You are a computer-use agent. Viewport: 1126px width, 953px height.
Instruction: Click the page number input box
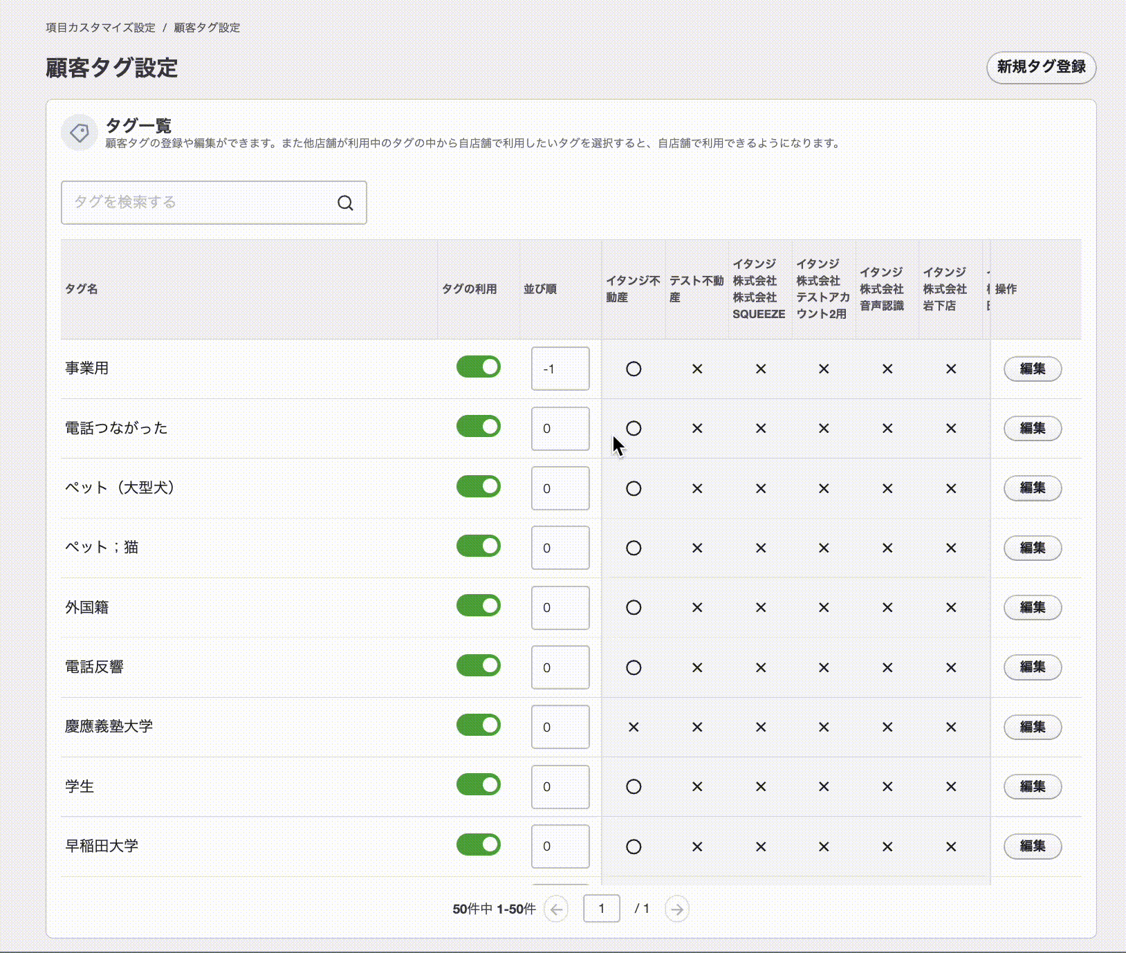(x=601, y=909)
